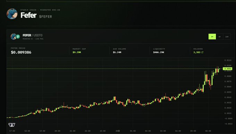Click the large Fefer token avatar
Viewport: 236px width, 134px height.
[x=12, y=14]
